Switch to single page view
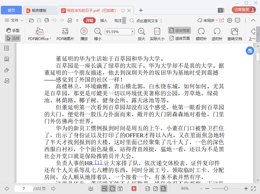This screenshot has height=194, width=260. 112,189
